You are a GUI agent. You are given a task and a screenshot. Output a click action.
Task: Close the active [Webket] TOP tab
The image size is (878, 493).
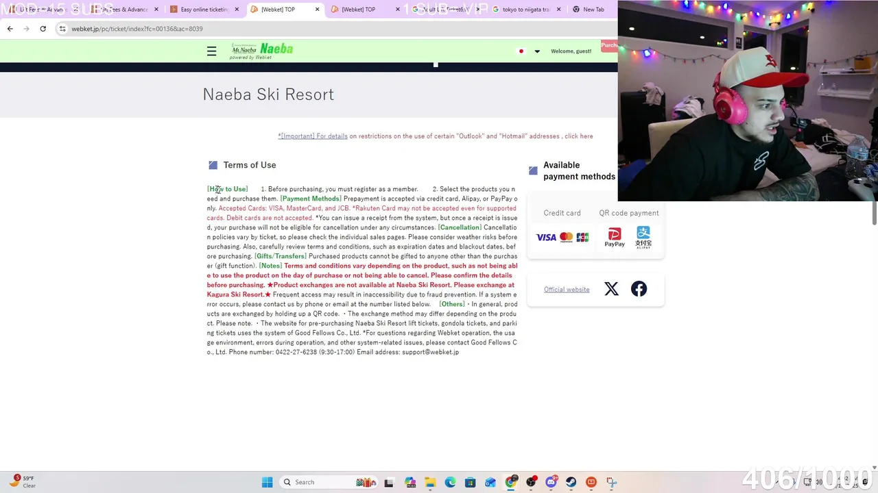(317, 10)
